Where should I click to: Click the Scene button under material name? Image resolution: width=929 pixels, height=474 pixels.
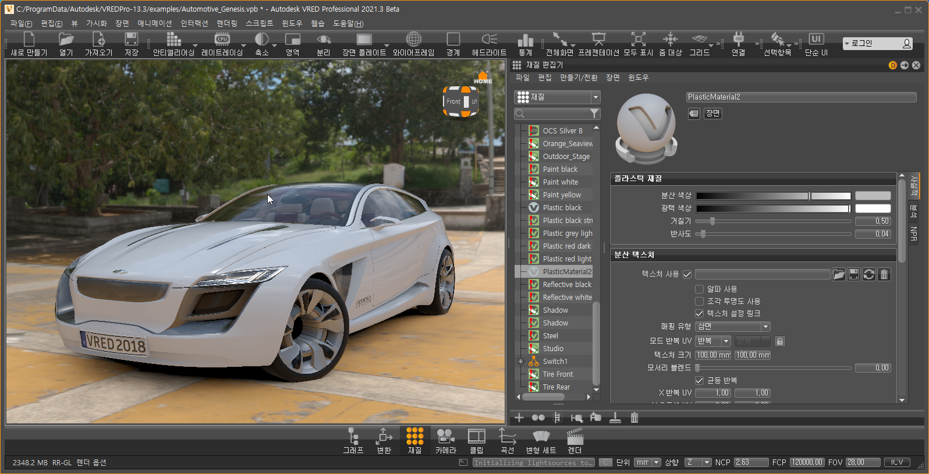click(713, 114)
